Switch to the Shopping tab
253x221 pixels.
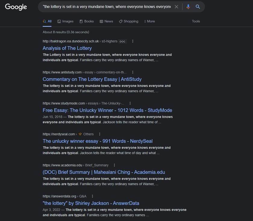(129, 21)
